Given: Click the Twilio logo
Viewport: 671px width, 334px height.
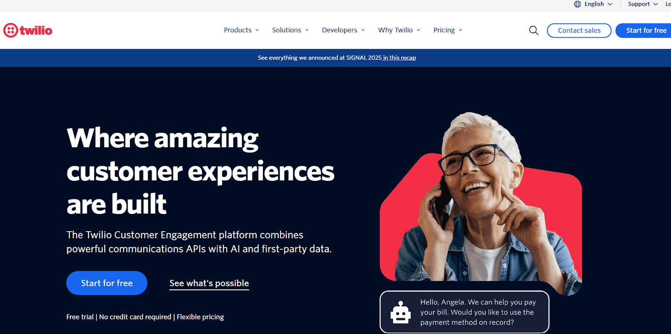Looking at the screenshot, I should [x=28, y=30].
